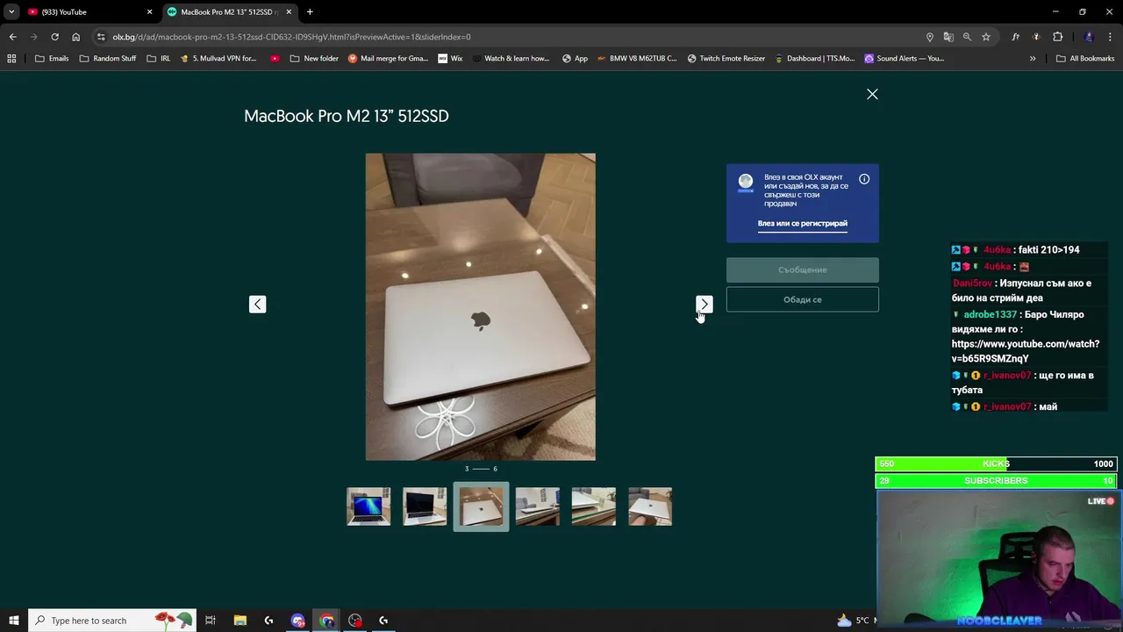This screenshot has height=632, width=1123.
Task: Open the All Bookmarks folder
Action: [x=1085, y=59]
